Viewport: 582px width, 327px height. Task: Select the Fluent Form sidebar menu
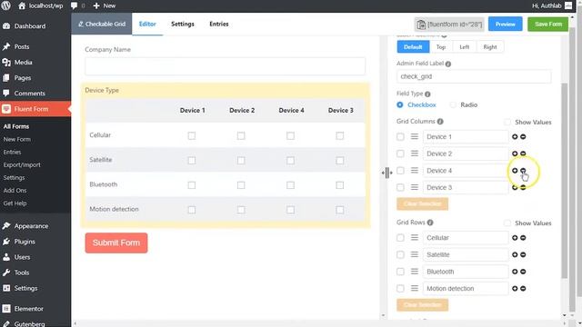tap(31, 109)
